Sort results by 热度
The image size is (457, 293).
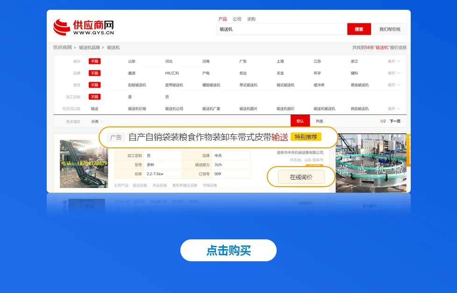[x=319, y=121]
